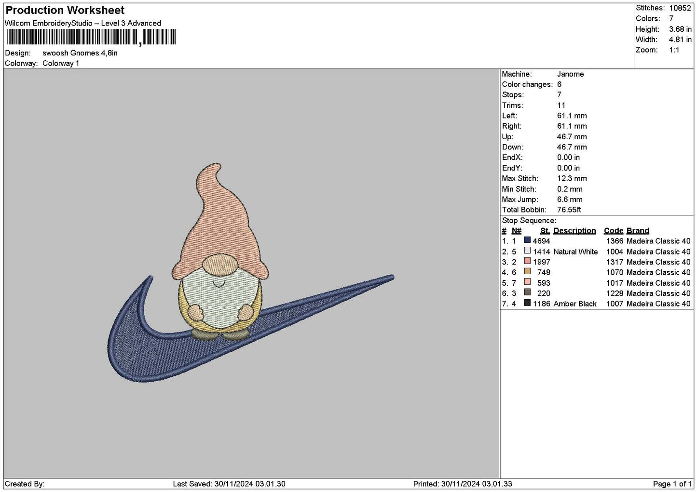The width and height of the screenshot is (697, 492).
Task: Click the 'Description' column header
Action: (574, 231)
